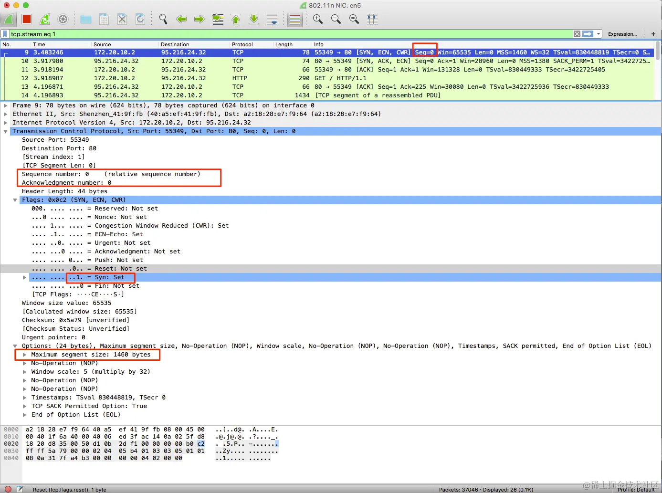662x493 pixels.
Task: Select packet 14 reassembled PDU row
Action: pos(327,95)
